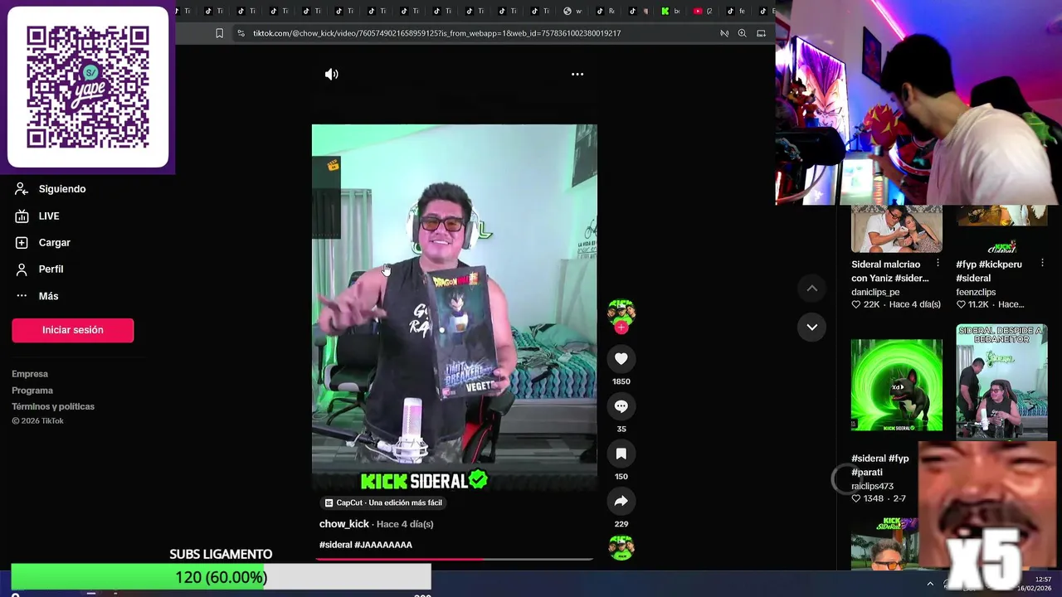Open the three-dot video options menu

click(x=577, y=75)
